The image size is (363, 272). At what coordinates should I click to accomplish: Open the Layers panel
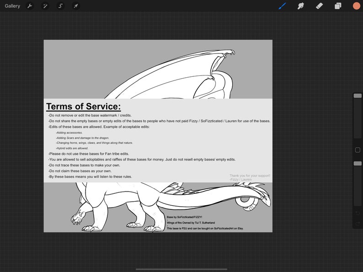pyautogui.click(x=338, y=6)
